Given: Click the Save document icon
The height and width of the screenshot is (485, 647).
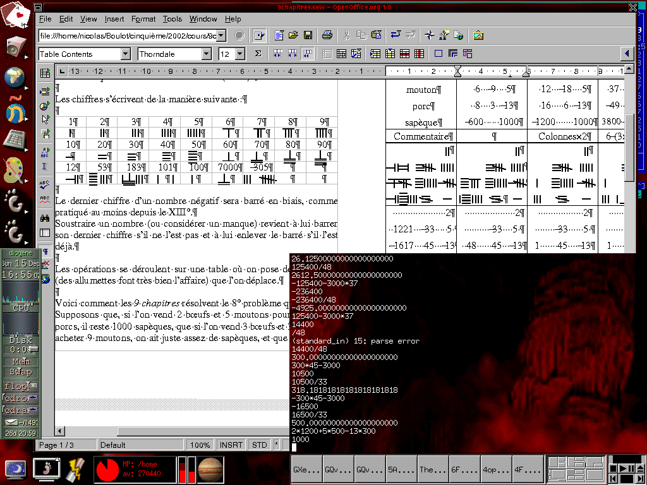Looking at the screenshot, I should [308, 35].
